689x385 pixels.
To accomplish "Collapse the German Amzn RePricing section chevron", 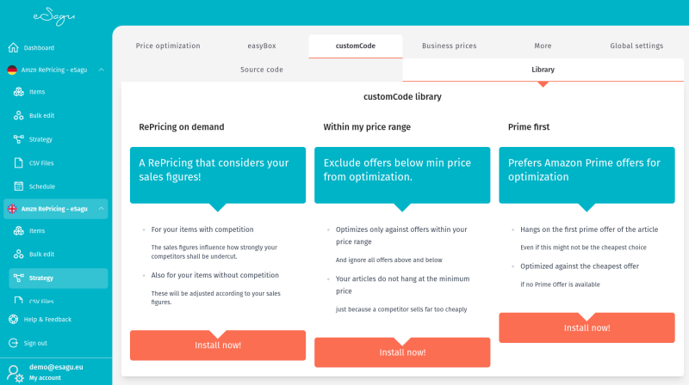I will [x=101, y=70].
